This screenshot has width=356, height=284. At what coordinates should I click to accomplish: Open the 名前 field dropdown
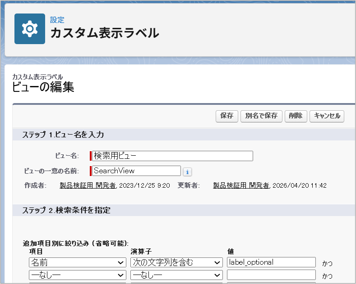[x=78, y=262]
